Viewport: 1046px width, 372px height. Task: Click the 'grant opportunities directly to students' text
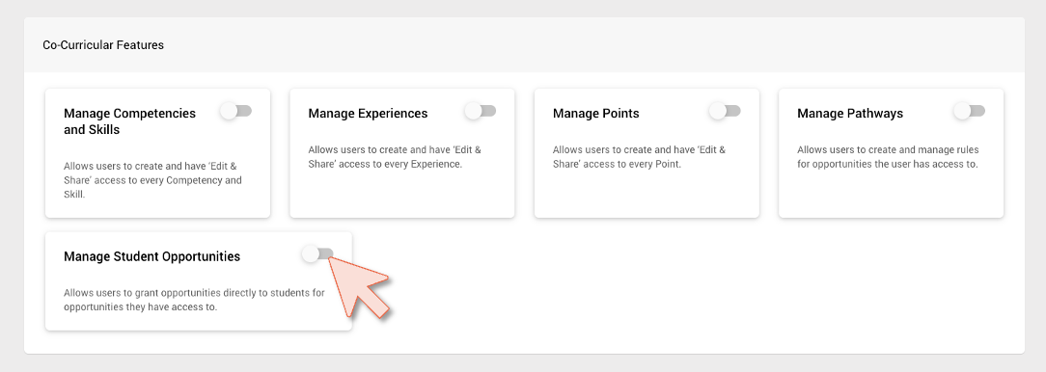(x=194, y=300)
